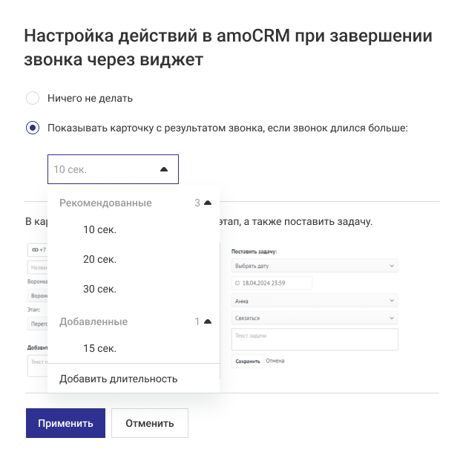Viewport: 463px width, 458px height.
Task: Collapse the "Рекомендованные" group arrow
Action: tap(208, 203)
